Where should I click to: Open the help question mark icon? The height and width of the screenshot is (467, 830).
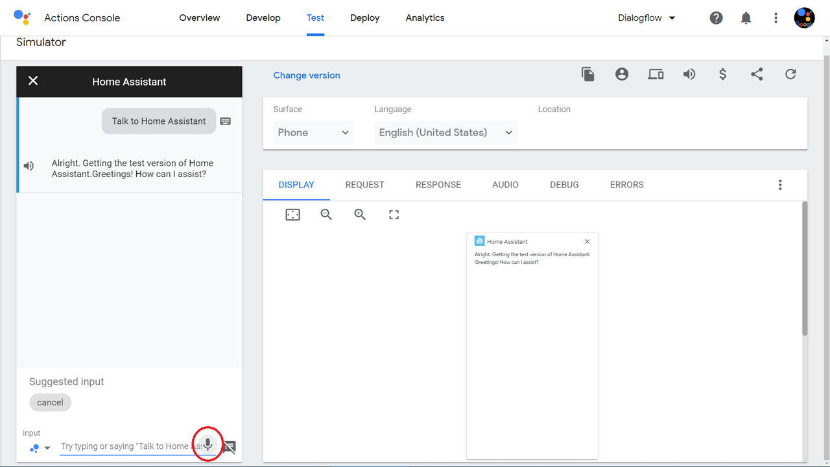(x=716, y=18)
